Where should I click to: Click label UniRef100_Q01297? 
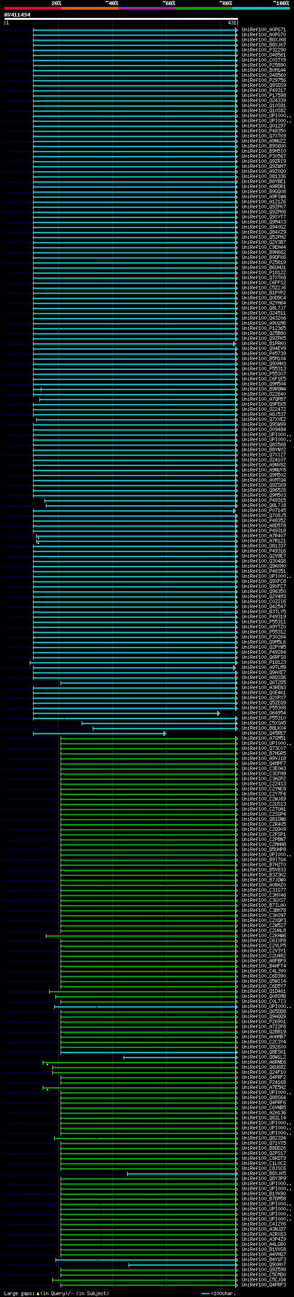click(264, 126)
